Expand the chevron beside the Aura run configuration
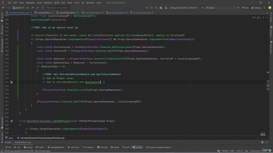The image size is (273, 153). coord(202,8)
